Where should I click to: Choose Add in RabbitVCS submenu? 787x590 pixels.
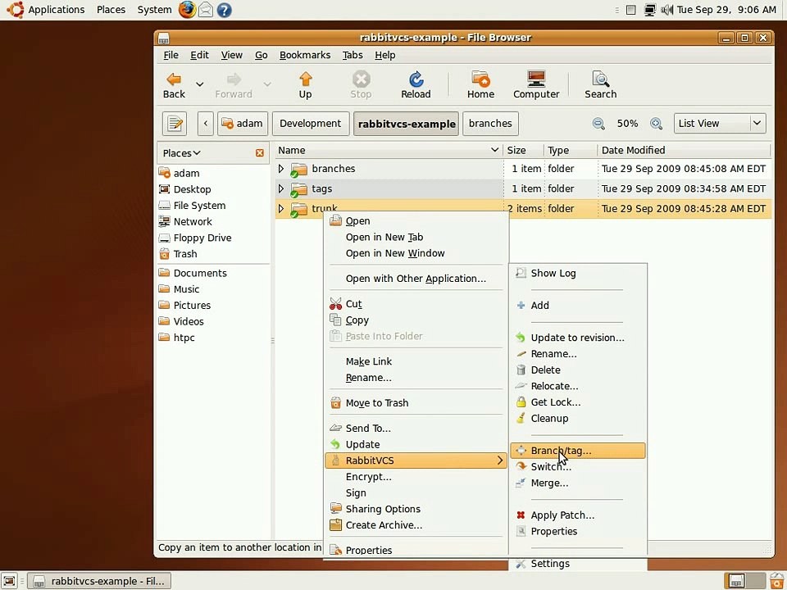(578, 305)
